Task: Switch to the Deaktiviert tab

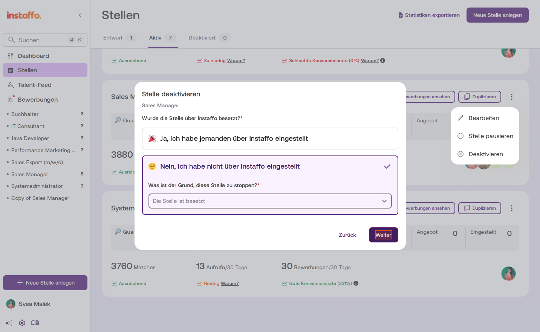Action: point(209,38)
